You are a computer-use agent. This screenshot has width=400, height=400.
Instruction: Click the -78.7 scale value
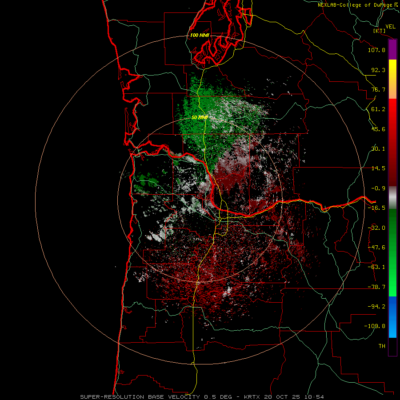point(376,287)
